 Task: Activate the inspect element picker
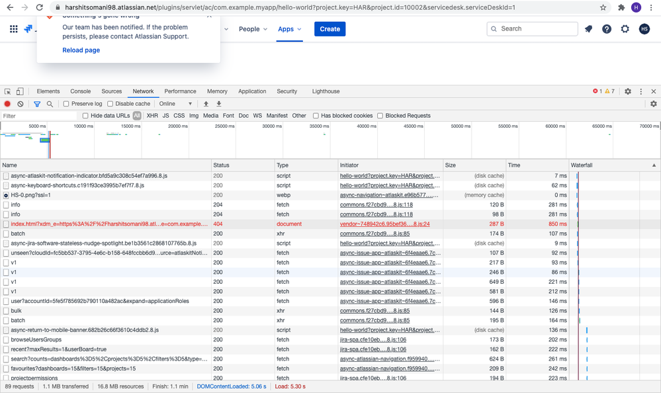point(7,91)
